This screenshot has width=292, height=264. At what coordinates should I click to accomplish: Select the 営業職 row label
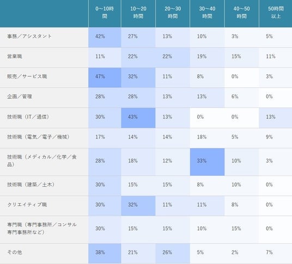(15, 56)
